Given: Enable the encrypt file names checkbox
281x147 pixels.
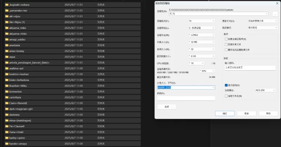Looking at the screenshot, I should [226, 96].
